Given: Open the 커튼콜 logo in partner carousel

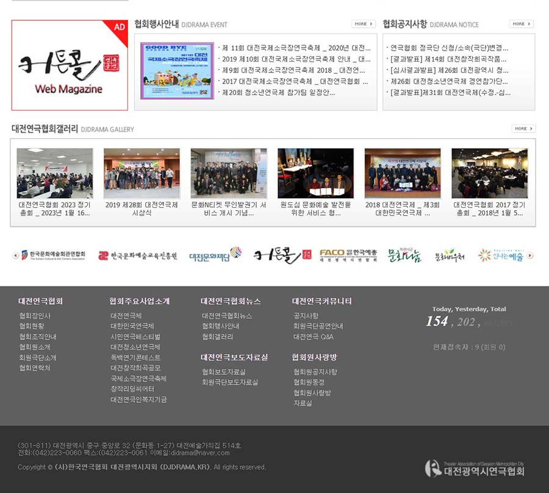Looking at the screenshot, I should [282, 255].
